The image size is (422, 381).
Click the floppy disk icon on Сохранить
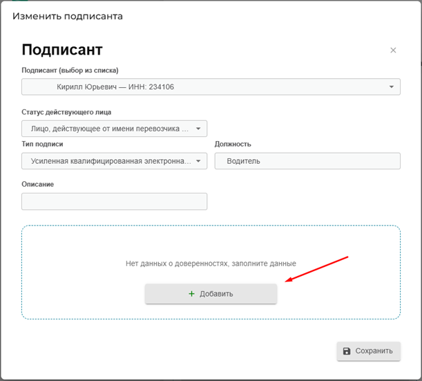click(x=346, y=351)
